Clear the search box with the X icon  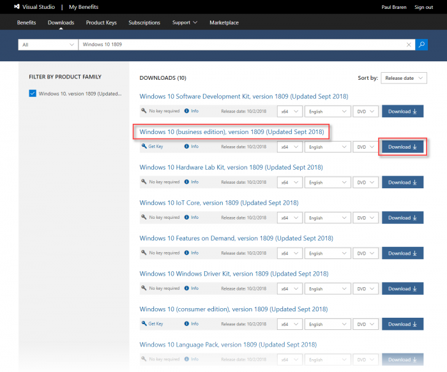coord(409,45)
